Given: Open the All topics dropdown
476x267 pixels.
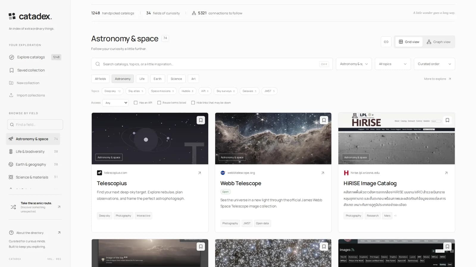Looking at the screenshot, I should tap(393, 64).
